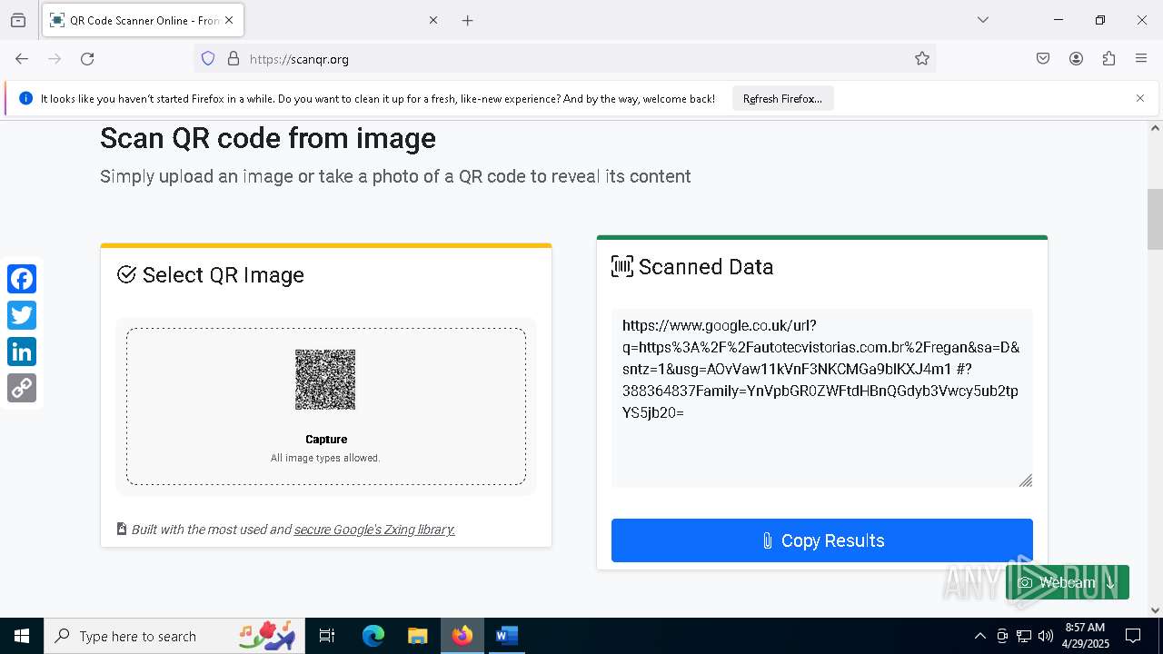1163x654 pixels.
Task: Launch Microsoft Edge from taskbar
Action: [x=373, y=636]
